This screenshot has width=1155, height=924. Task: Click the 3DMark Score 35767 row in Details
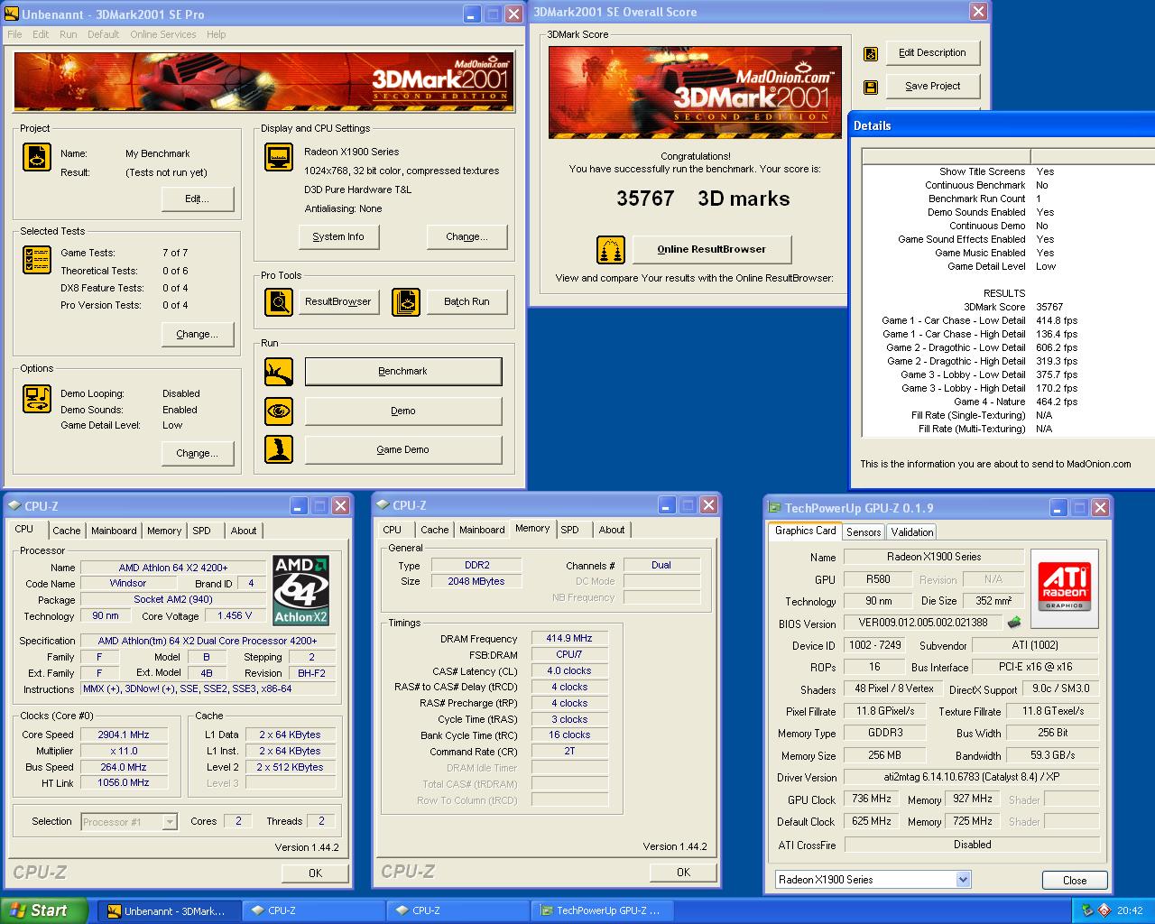coord(1008,307)
